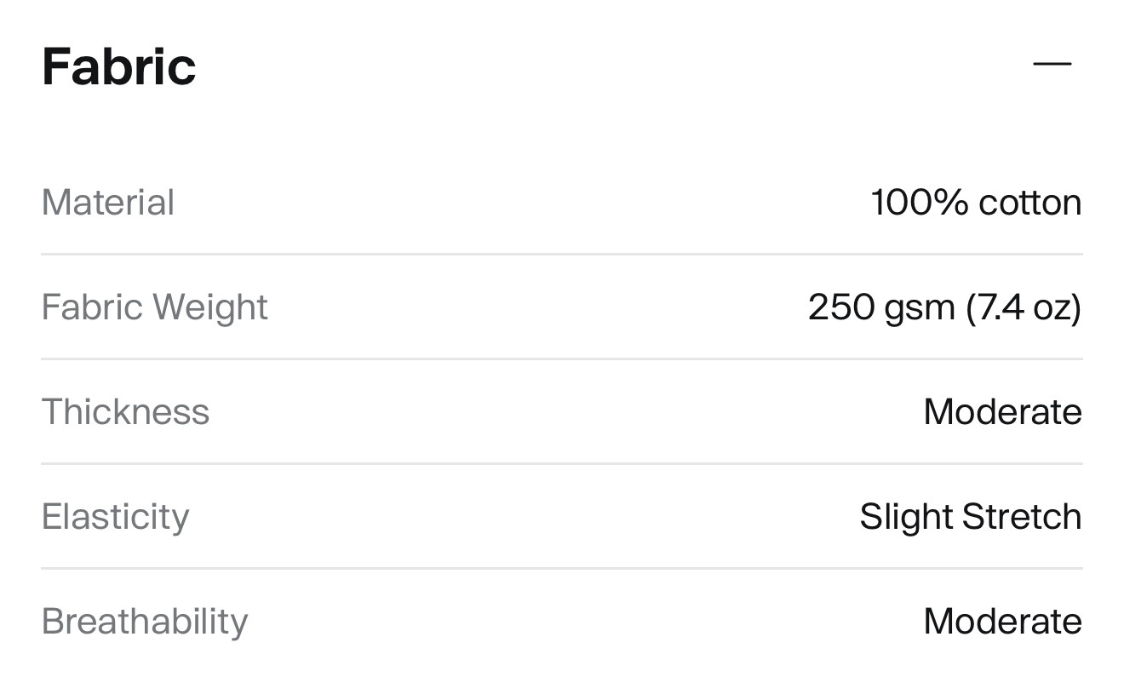Click the divider line below Elasticity row

562,568
